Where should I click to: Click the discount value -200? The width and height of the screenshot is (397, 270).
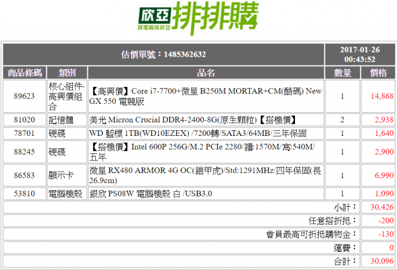pos(386,221)
